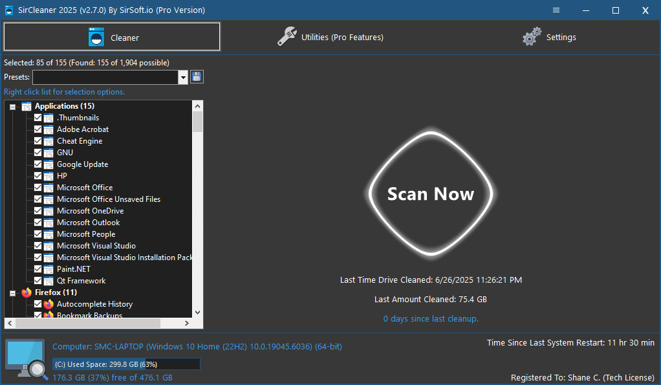The height and width of the screenshot is (385, 661).
Task: Switch to Utilities (Pro Features) tab
Action: click(x=330, y=37)
